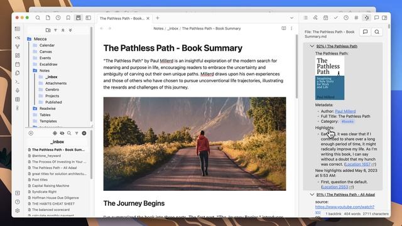This screenshot has height=226, width=402.
Task: Collapse the 91% Pathless Path - Ali Adaal result
Action: pyautogui.click(x=312, y=195)
